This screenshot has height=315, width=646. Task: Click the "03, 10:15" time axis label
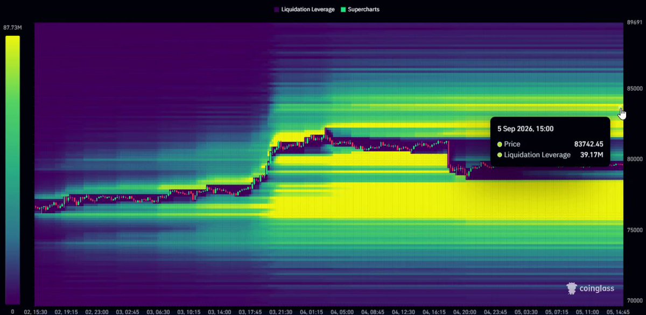click(x=190, y=311)
